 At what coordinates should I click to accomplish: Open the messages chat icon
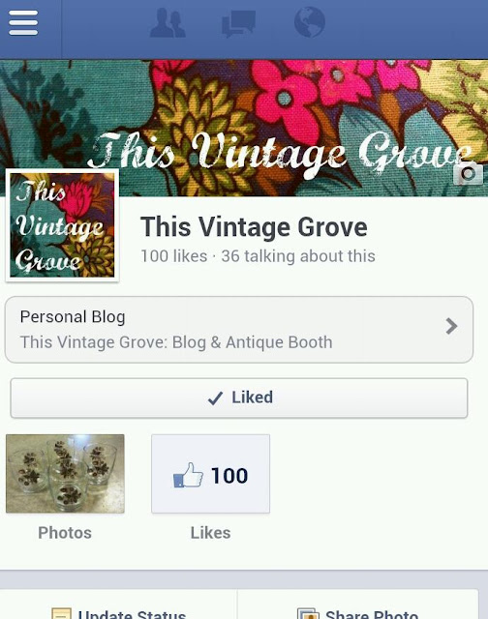point(238,23)
